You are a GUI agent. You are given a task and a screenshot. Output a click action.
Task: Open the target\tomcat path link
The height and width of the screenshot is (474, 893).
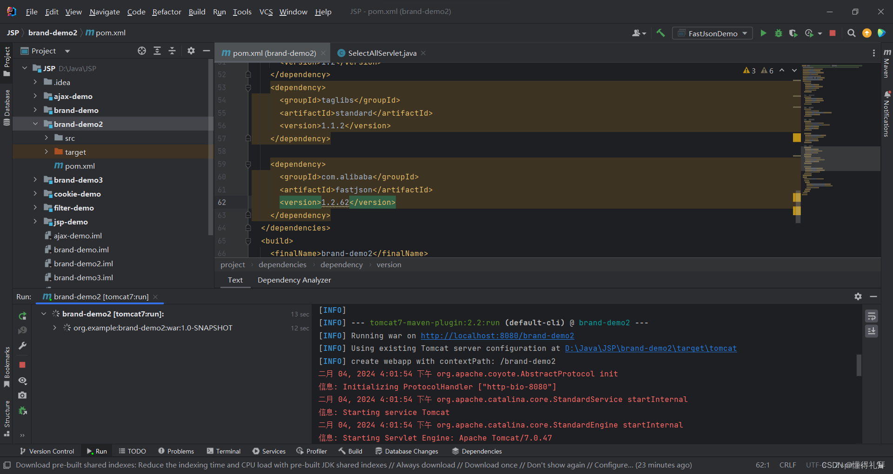pyautogui.click(x=651, y=348)
